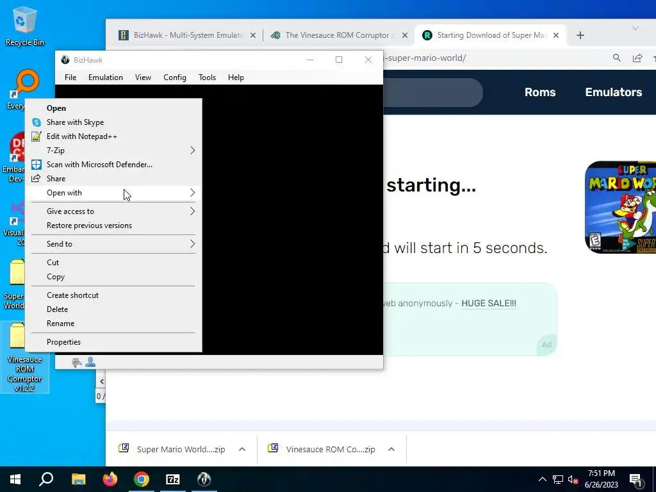Click the BizHawk title bar logo icon

click(x=65, y=60)
